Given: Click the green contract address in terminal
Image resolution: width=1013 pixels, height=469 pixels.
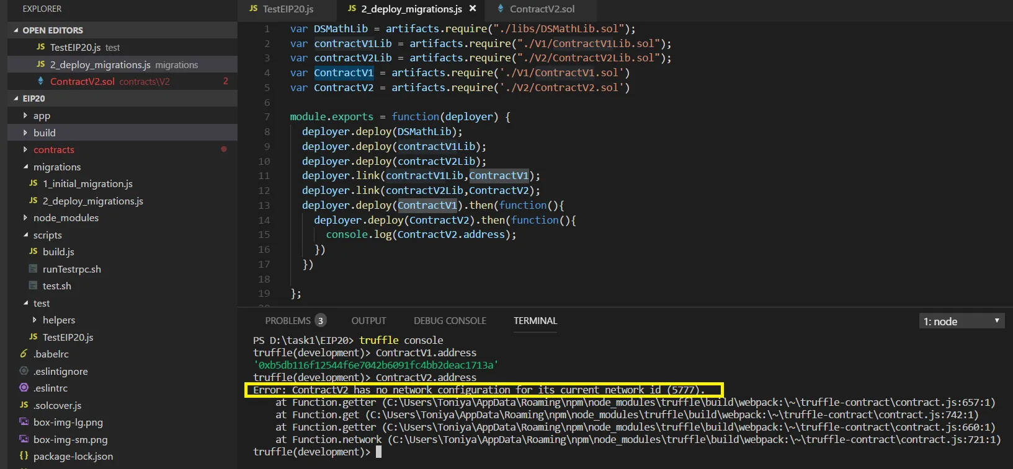Looking at the screenshot, I should (x=376, y=366).
